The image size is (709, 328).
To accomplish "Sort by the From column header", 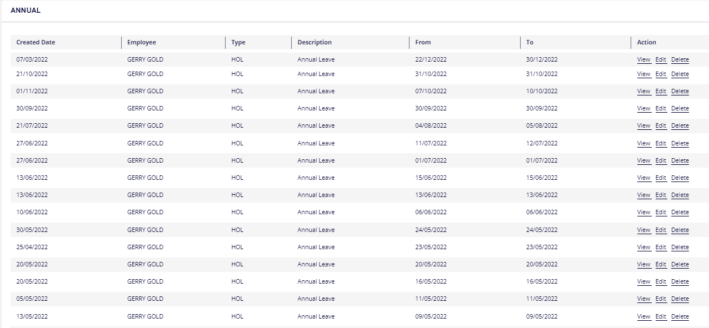I will pyautogui.click(x=423, y=42).
